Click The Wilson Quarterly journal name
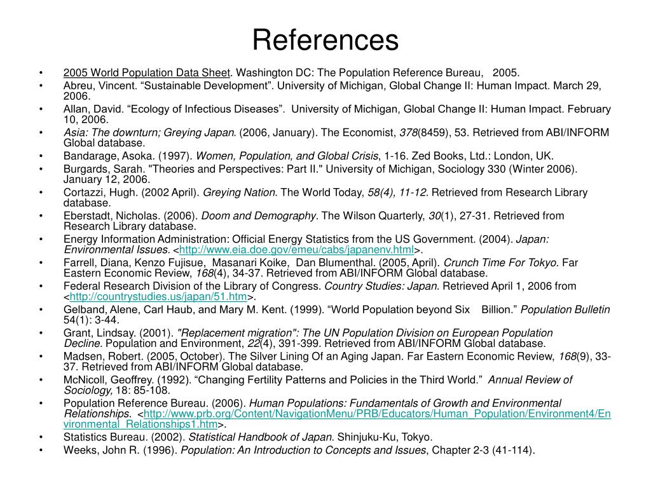 [373, 216]
